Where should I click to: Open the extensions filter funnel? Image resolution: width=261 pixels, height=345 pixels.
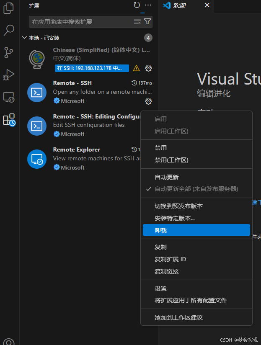point(147,21)
